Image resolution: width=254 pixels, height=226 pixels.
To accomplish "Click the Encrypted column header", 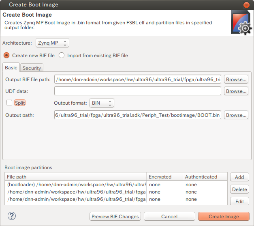I will 164,176.
